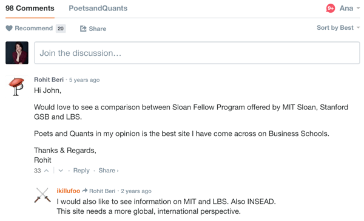This screenshot has height=221, width=364.
Task: Click the Recommend count badge showing 20
Action: click(61, 29)
